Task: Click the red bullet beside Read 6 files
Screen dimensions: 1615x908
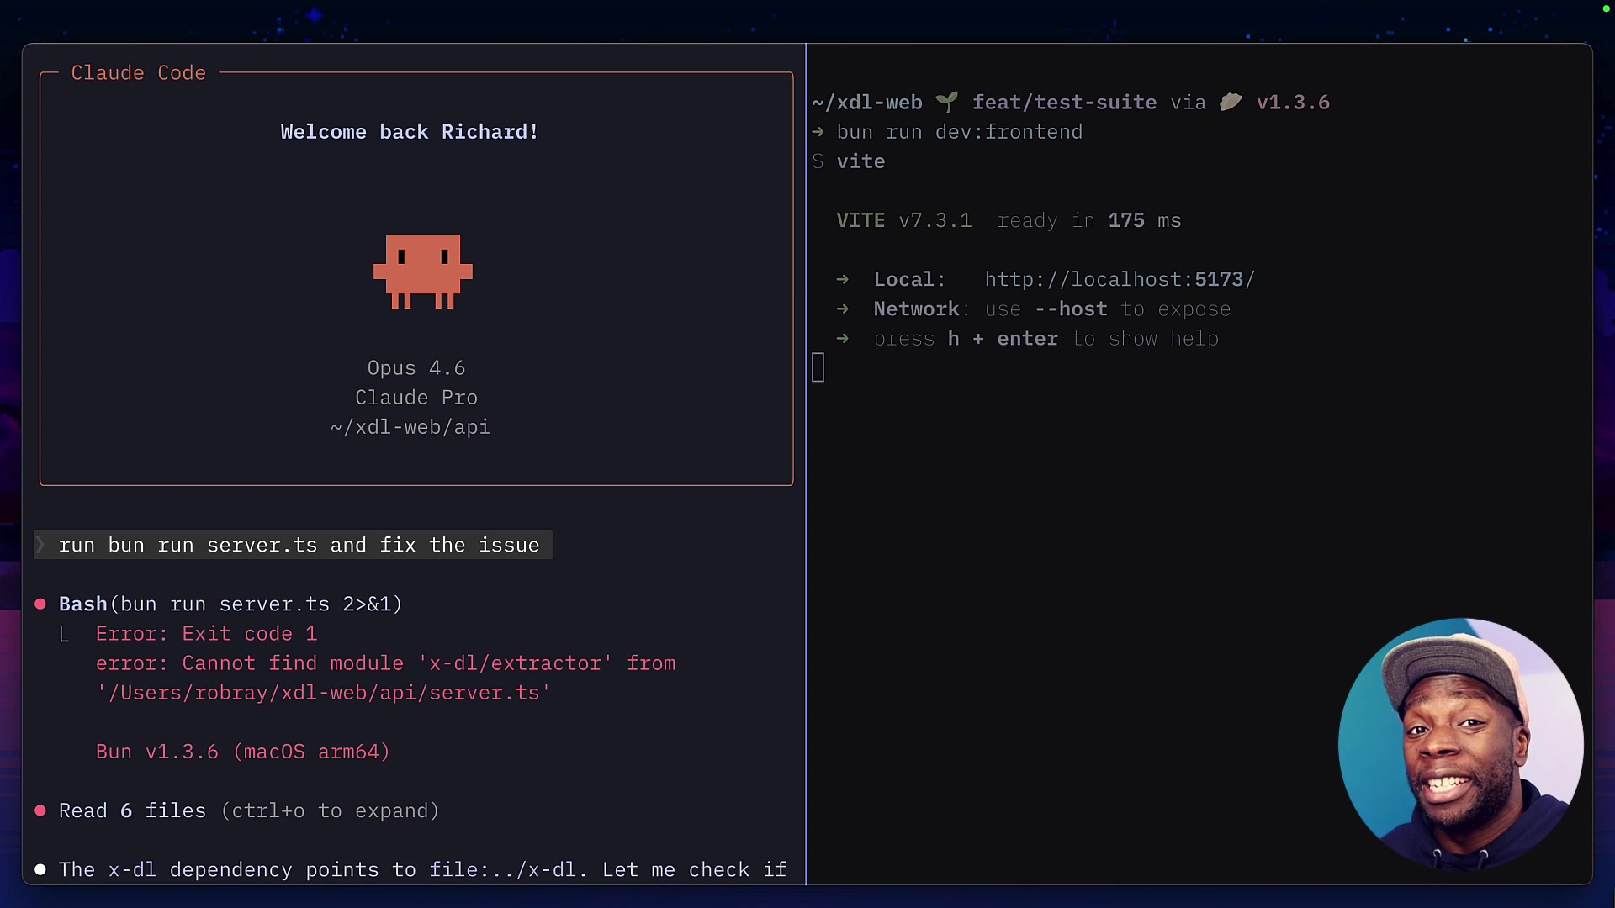Action: pyautogui.click(x=40, y=810)
